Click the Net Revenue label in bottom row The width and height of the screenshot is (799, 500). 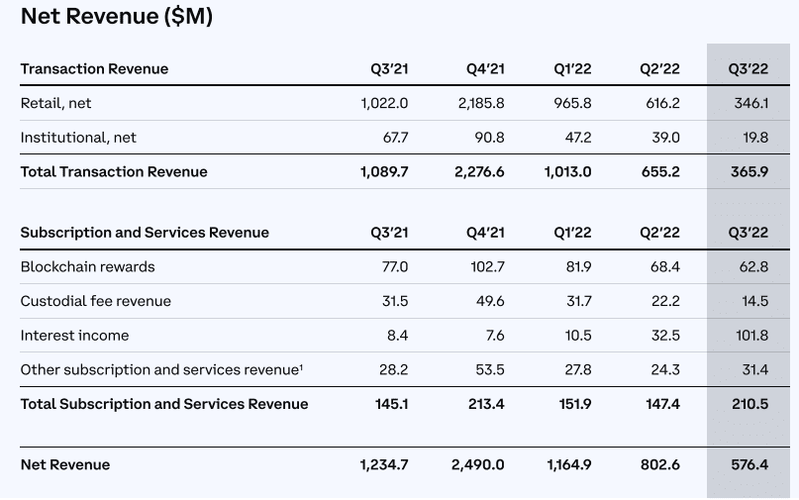[x=65, y=464]
